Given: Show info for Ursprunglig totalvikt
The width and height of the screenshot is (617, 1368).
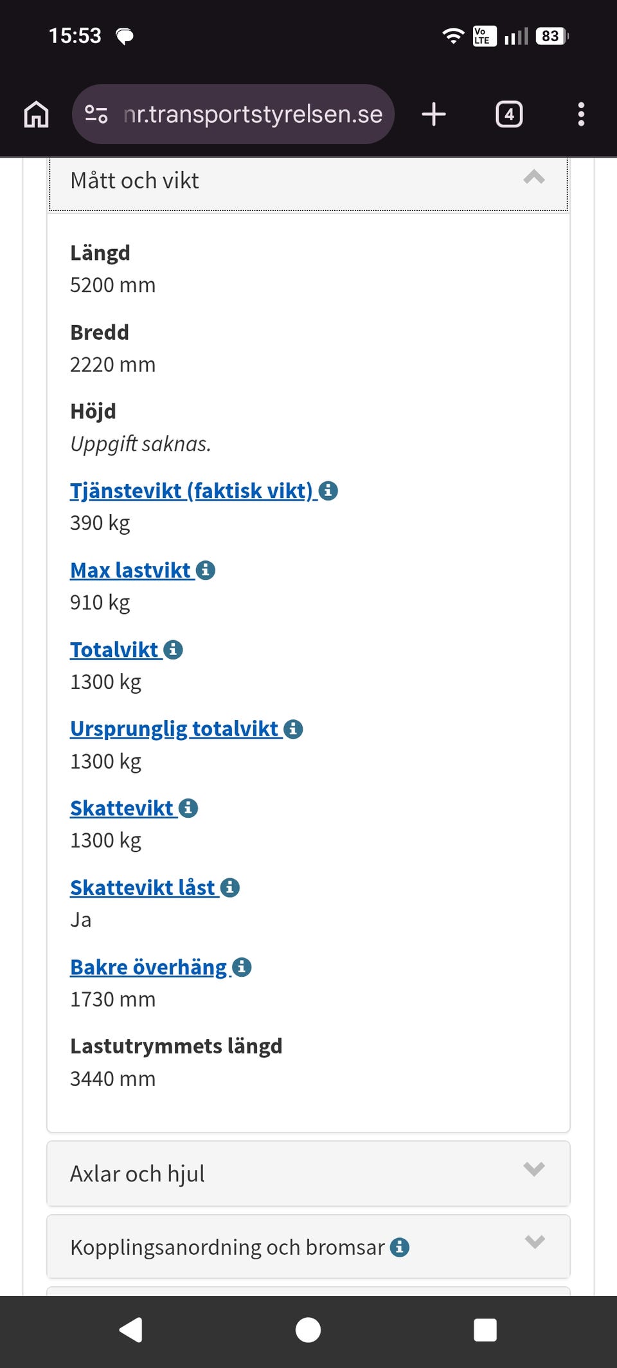Looking at the screenshot, I should pos(293,729).
